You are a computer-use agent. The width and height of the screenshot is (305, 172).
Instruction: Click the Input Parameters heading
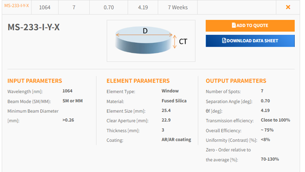tap(35, 81)
